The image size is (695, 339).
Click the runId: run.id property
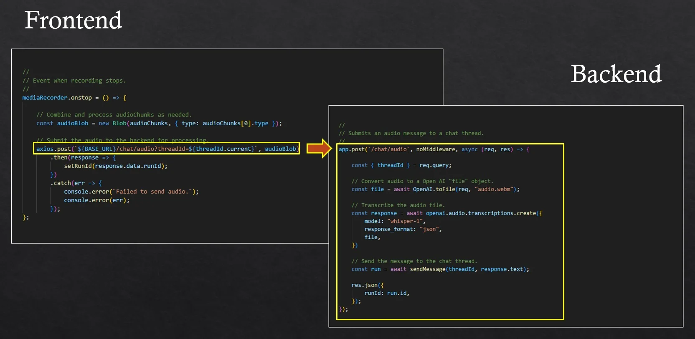pyautogui.click(x=386, y=293)
